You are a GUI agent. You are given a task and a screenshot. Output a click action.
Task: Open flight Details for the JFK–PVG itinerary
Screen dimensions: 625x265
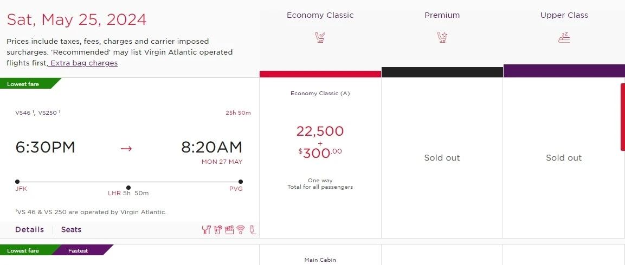[x=30, y=229]
